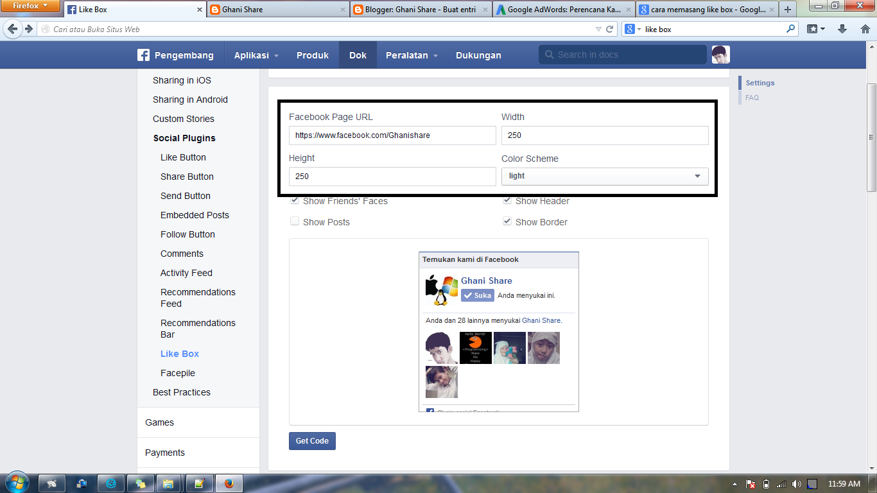Toggle Show Friends' Faces checkbox

295,200
